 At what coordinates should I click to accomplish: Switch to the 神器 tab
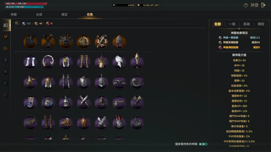pos(14,14)
